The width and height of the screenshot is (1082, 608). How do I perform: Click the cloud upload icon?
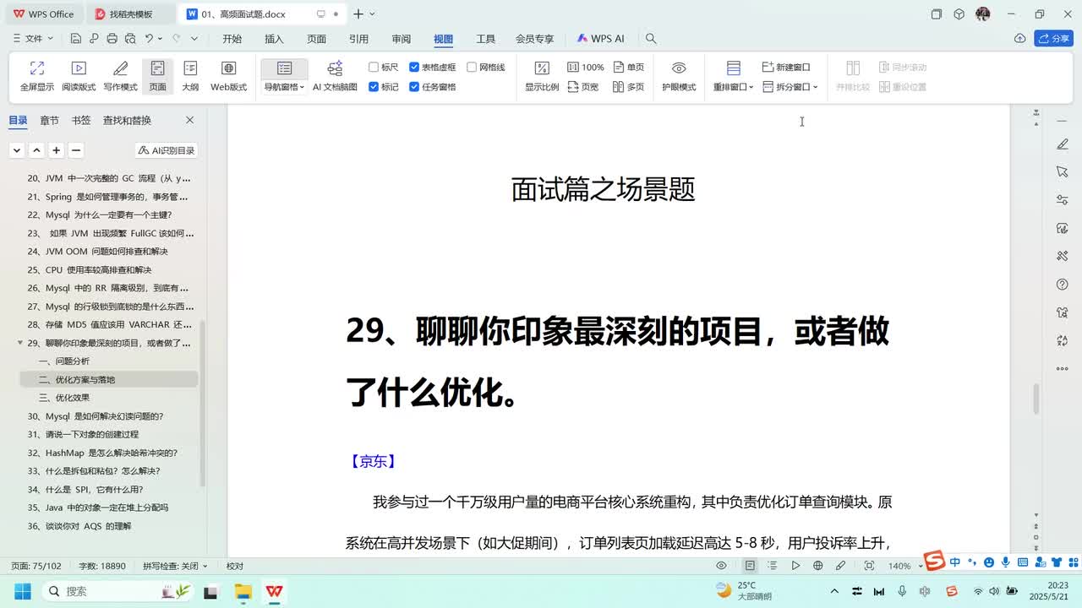click(x=1019, y=38)
